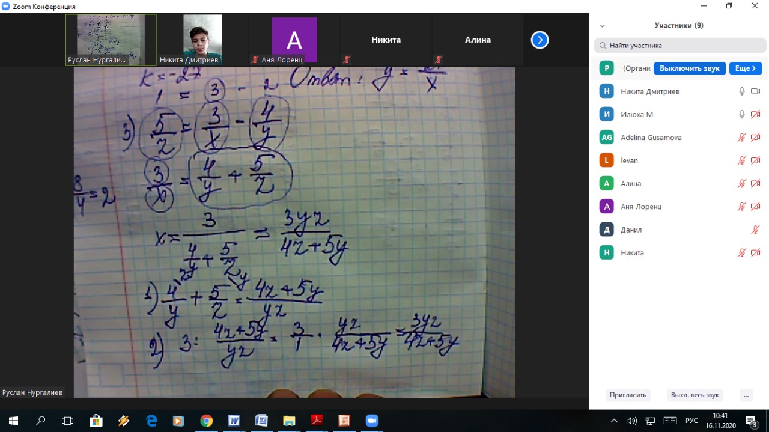Click Никита Дмитриев's camera icon
This screenshot has width=769, height=432.
click(756, 91)
